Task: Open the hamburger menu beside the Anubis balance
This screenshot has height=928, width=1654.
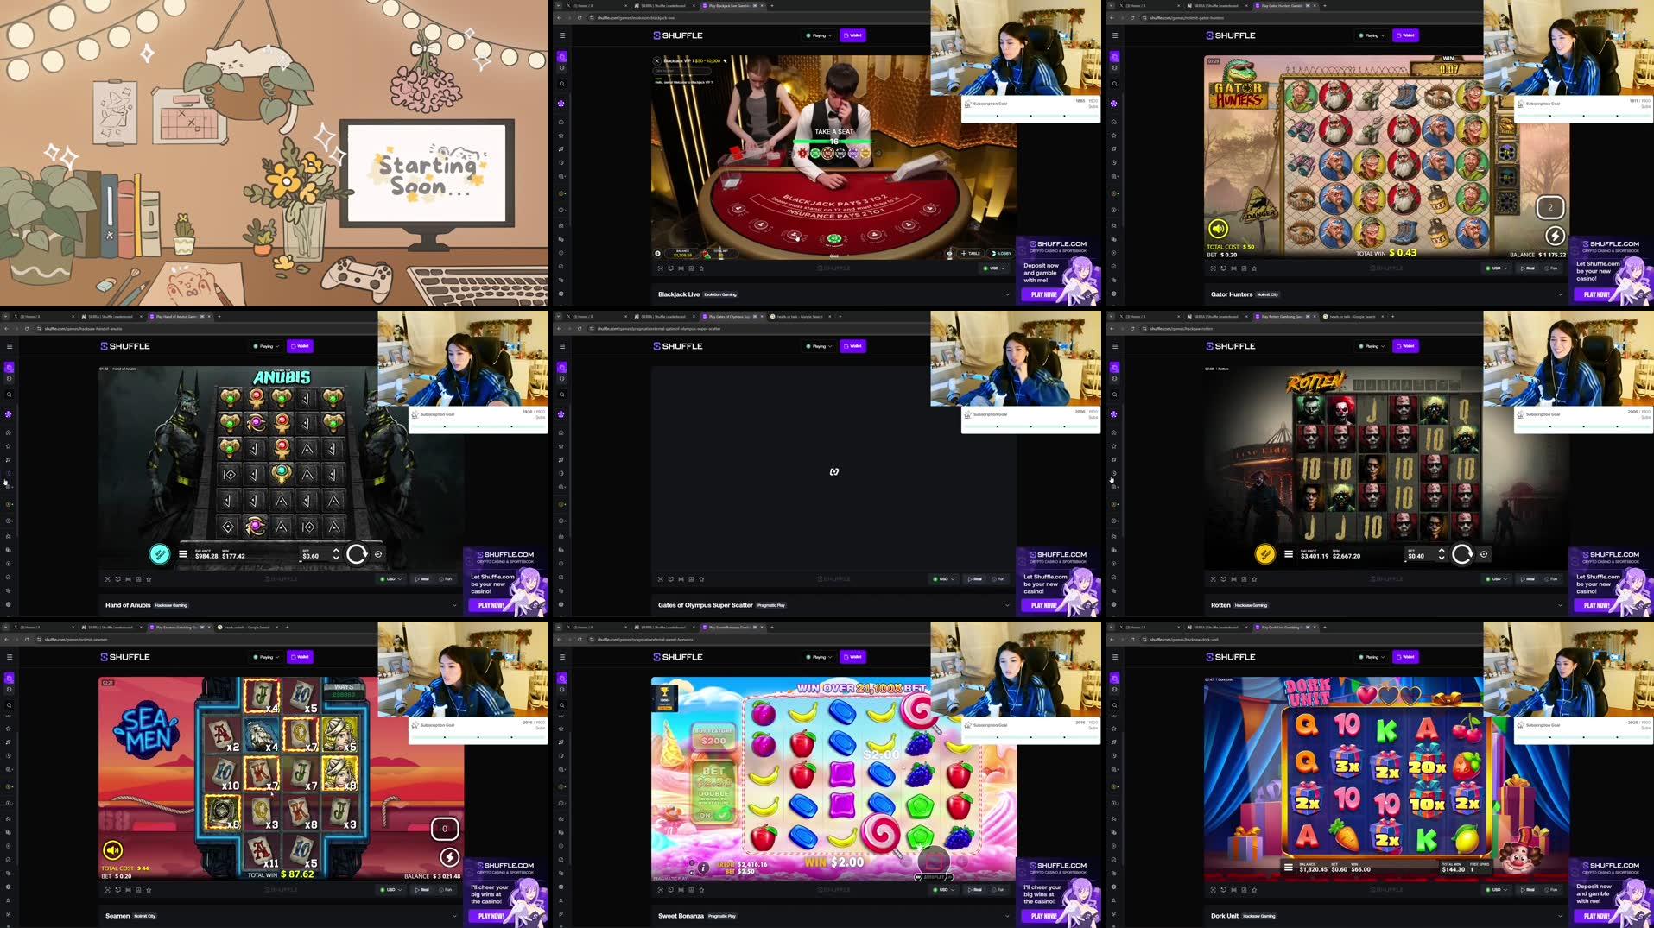Action: (184, 554)
